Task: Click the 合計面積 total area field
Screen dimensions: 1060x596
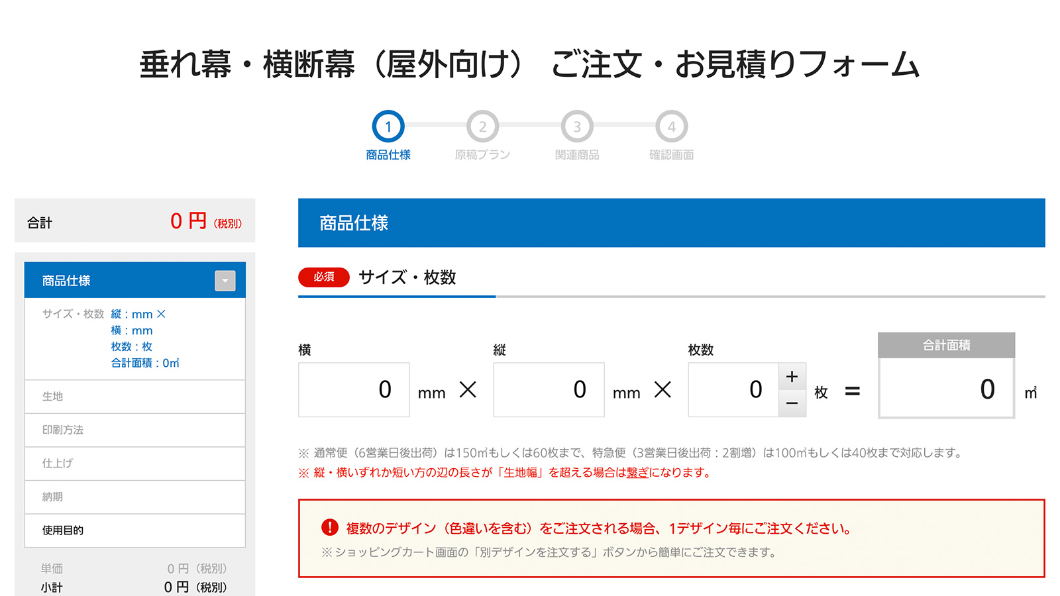Action: point(946,389)
